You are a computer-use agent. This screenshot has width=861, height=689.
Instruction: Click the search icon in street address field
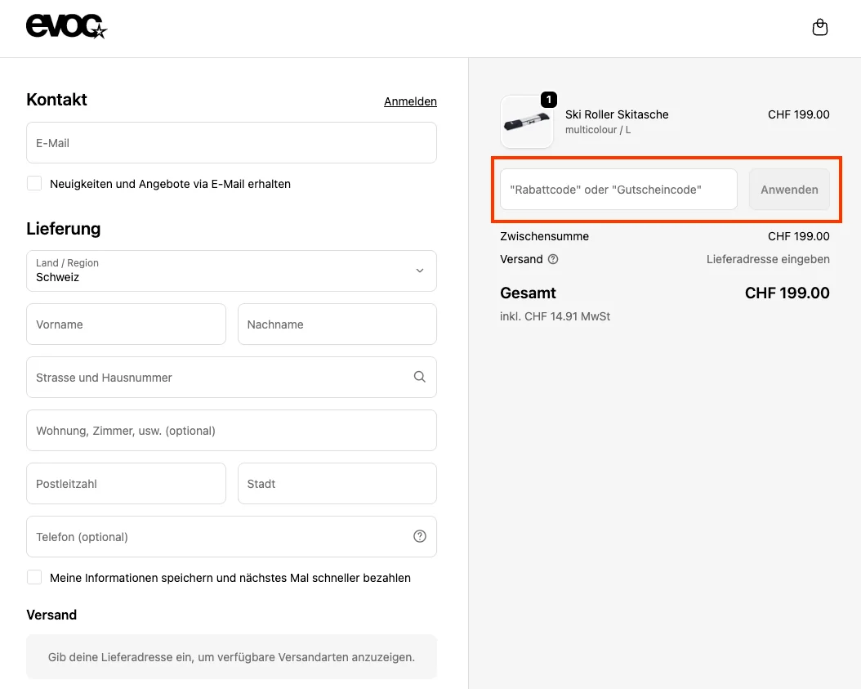click(419, 377)
